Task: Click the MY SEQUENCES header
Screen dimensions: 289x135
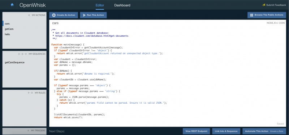Action: point(37,54)
